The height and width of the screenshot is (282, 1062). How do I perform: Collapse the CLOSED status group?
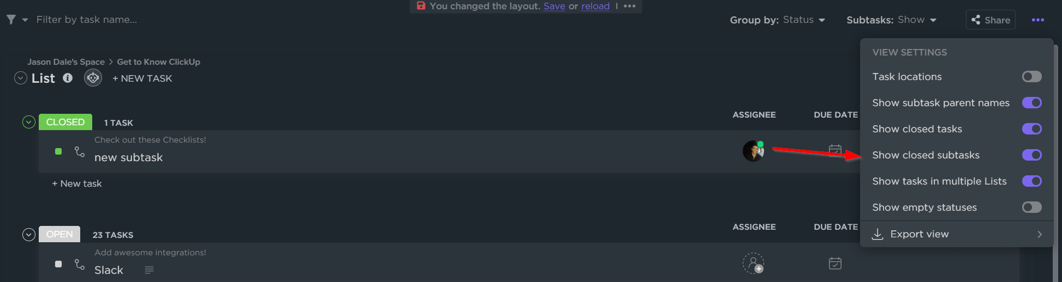point(29,122)
